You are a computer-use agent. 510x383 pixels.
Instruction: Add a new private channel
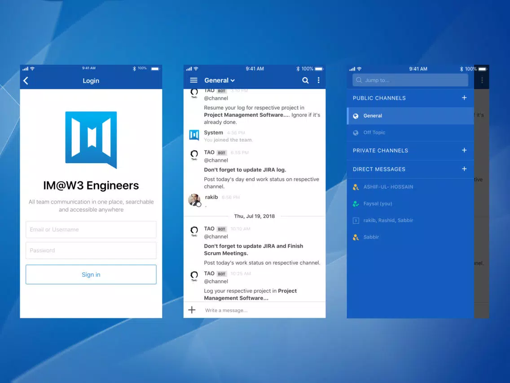pyautogui.click(x=464, y=150)
